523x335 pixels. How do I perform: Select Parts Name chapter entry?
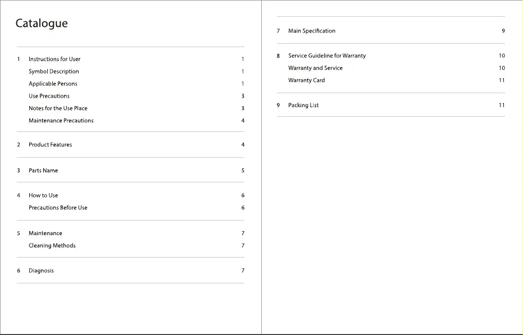click(x=43, y=171)
